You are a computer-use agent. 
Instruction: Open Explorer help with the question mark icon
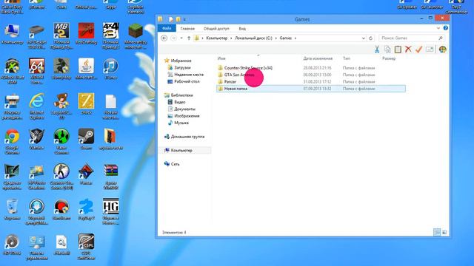(x=446, y=28)
